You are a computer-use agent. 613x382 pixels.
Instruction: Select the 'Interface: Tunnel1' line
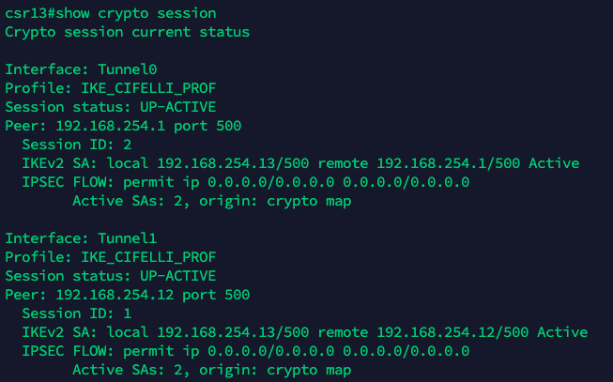[81, 238]
